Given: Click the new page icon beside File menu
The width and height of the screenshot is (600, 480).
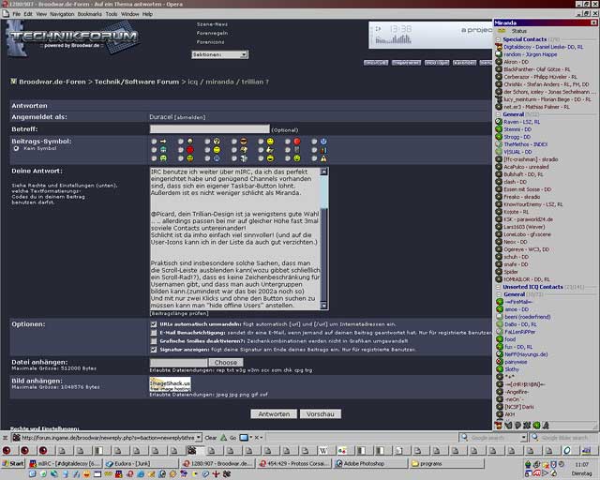Looking at the screenshot, I should pyautogui.click(x=6, y=14).
